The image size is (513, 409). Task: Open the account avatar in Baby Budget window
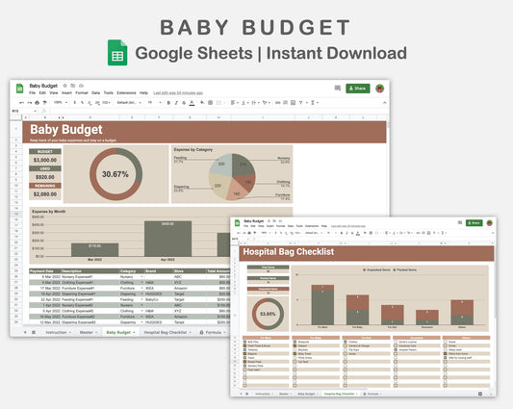[380, 88]
